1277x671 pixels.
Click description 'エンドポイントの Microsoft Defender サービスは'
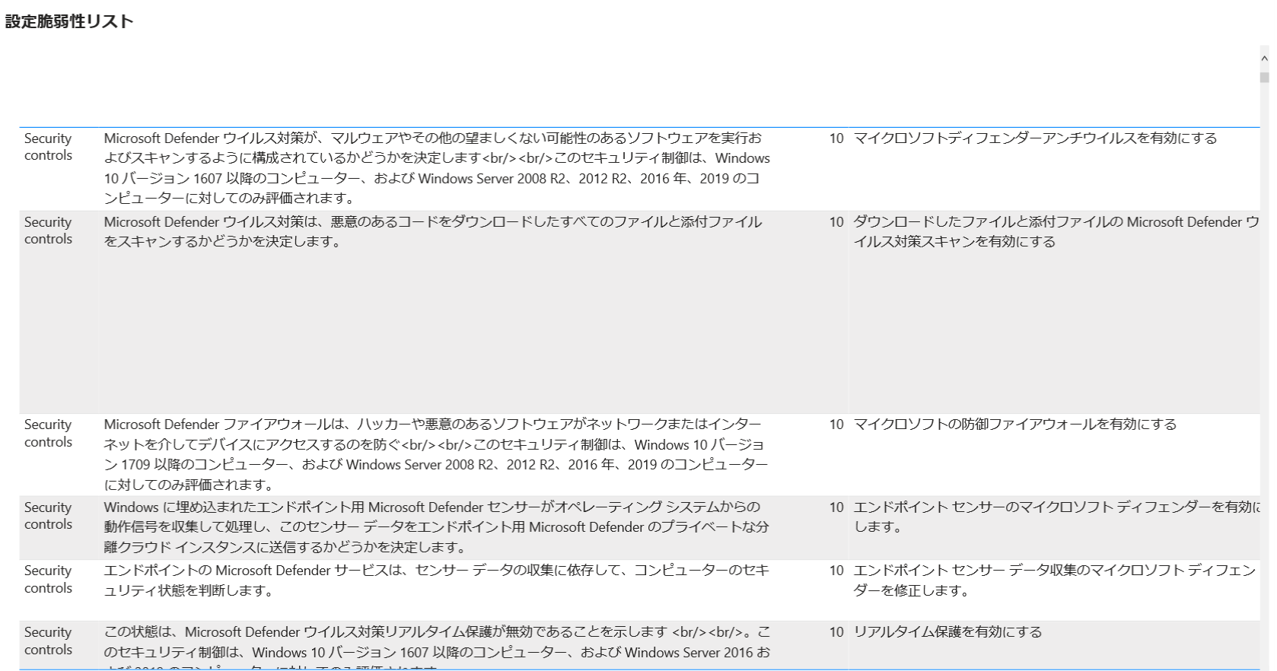(x=436, y=580)
